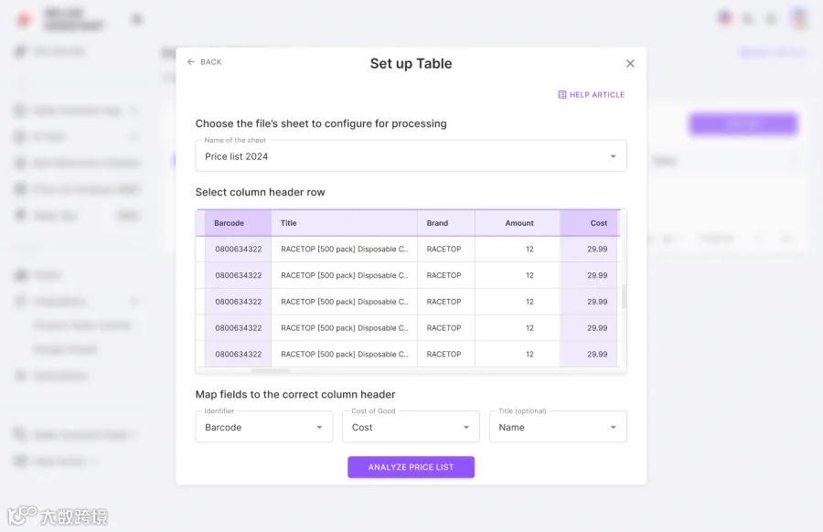
Task: Click the Title field dropdown arrow icon
Action: click(x=613, y=427)
